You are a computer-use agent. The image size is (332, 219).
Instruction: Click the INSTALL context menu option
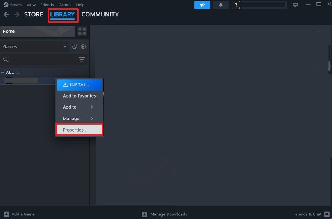click(79, 85)
